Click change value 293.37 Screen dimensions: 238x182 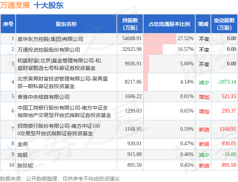click(229, 111)
